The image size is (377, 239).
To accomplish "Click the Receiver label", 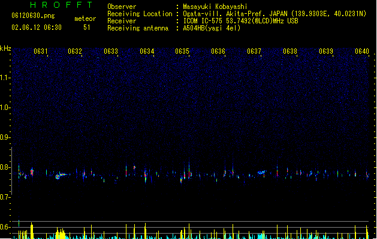I will pos(122,21).
